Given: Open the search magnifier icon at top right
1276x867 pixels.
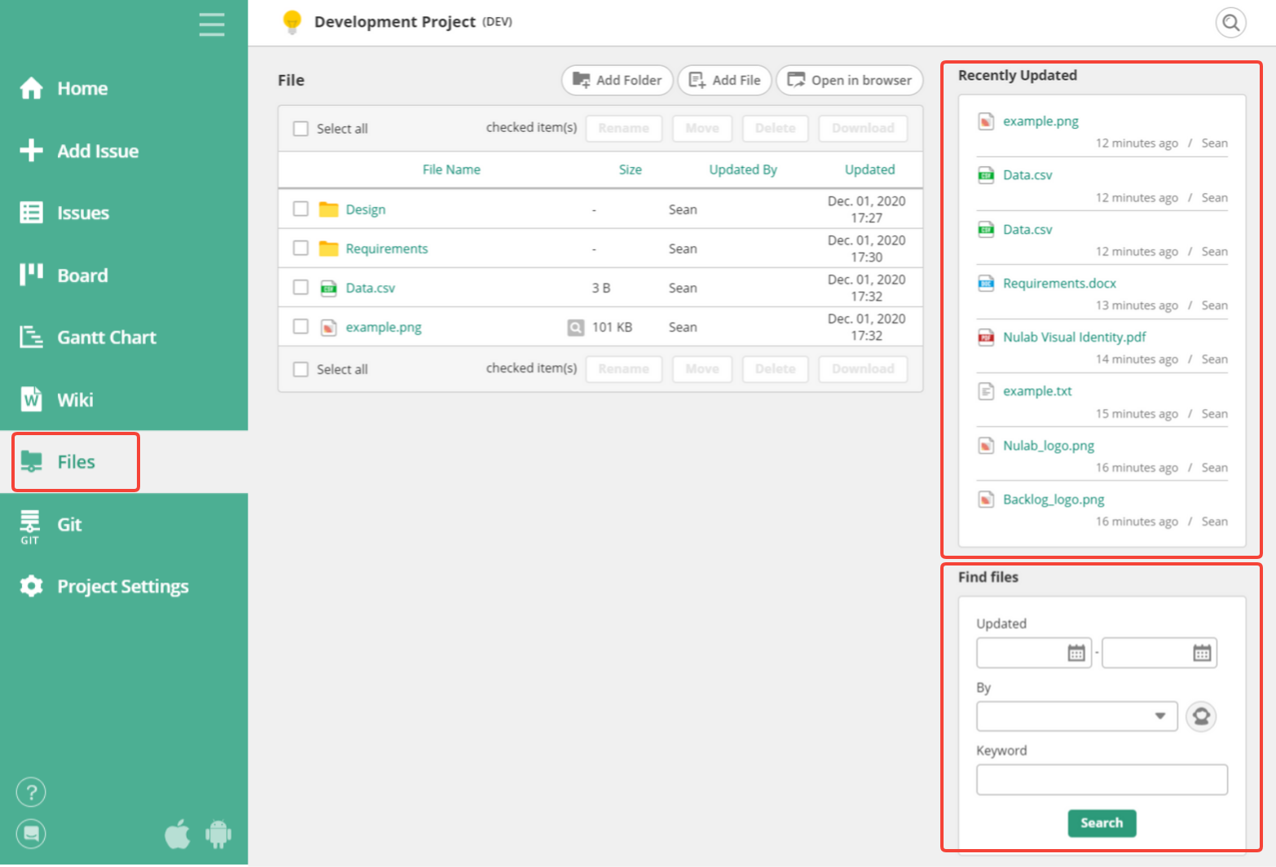Looking at the screenshot, I should 1230,22.
